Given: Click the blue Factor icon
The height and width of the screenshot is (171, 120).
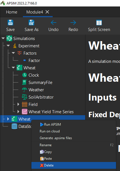Looking at the screenshot, I should pyautogui.click(x=25, y=60).
